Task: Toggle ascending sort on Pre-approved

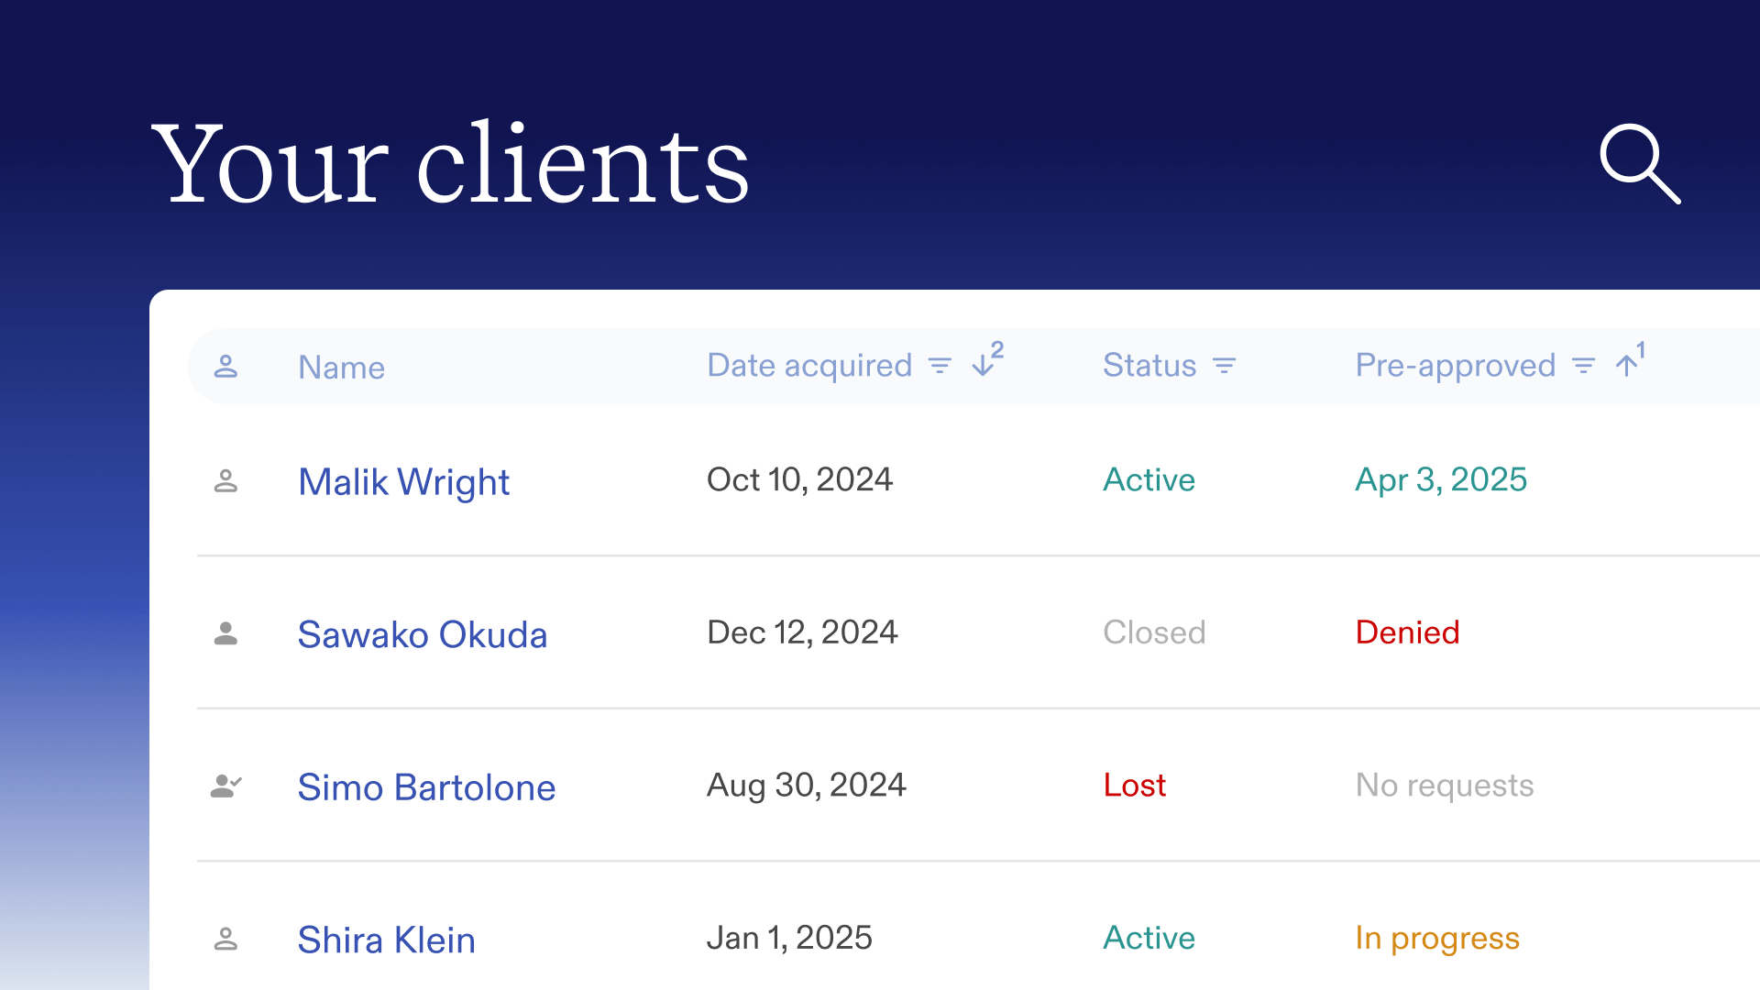Action: click(1631, 359)
